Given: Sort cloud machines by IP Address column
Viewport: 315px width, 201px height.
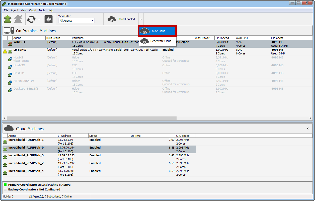Looking at the screenshot, I should tap(73, 136).
